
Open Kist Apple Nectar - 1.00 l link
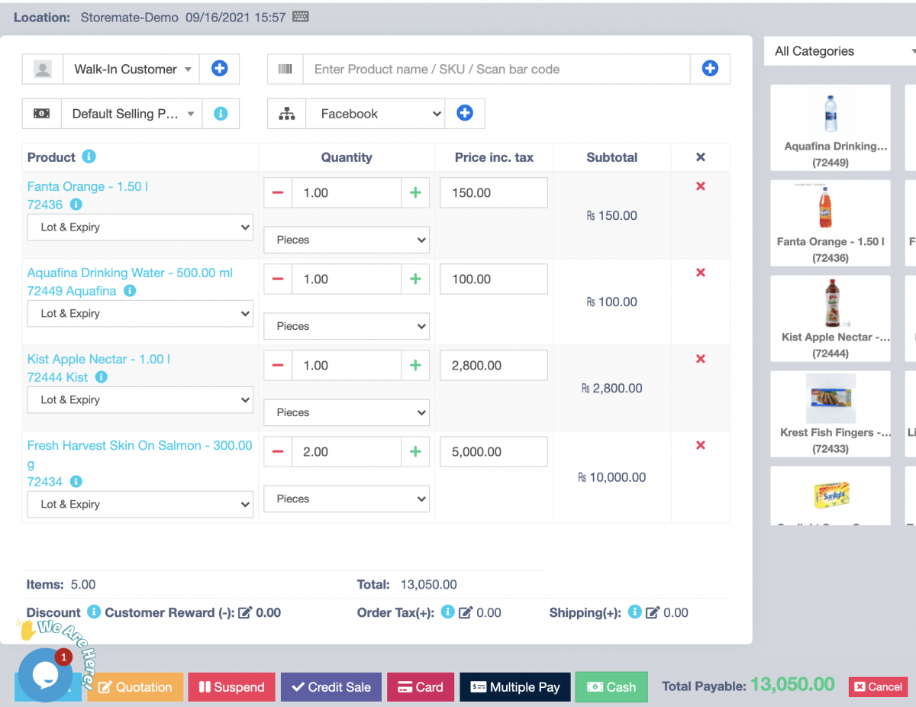tap(98, 359)
